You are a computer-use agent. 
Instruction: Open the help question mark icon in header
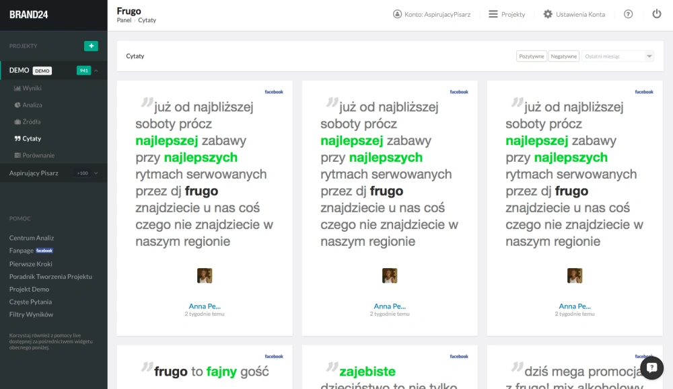tap(628, 14)
